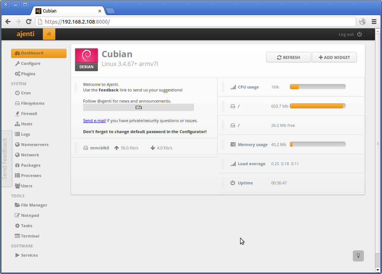Click the page icon in address bar
The image size is (382, 274).
pyautogui.click(x=40, y=22)
